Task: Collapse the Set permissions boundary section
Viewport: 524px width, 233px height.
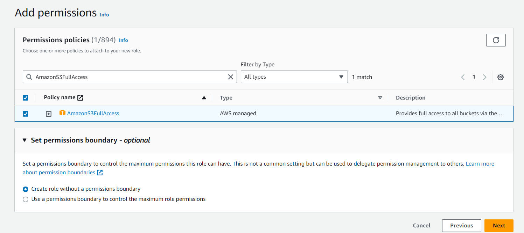Action: (25, 140)
